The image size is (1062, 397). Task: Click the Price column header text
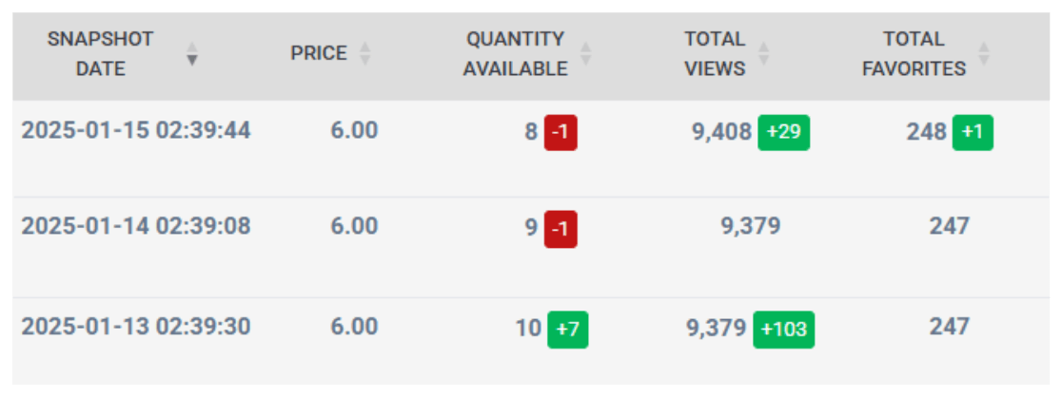(319, 54)
